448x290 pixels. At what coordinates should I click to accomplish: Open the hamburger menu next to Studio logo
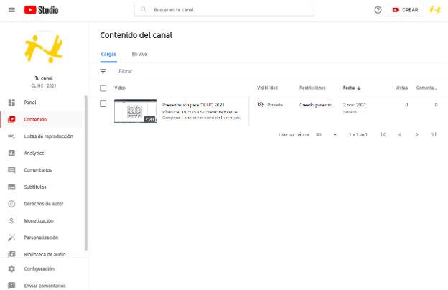(x=11, y=10)
